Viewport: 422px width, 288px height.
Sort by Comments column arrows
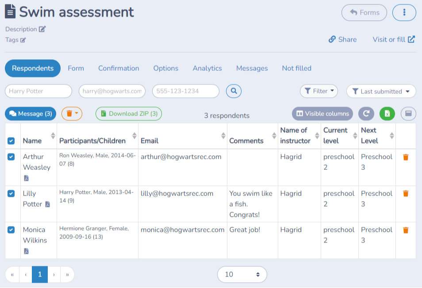(x=274, y=135)
